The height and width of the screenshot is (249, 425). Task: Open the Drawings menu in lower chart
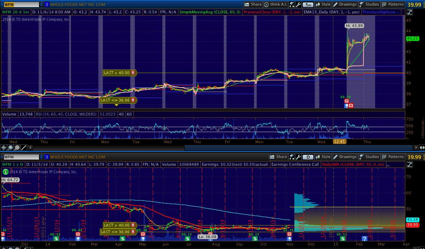point(345,157)
